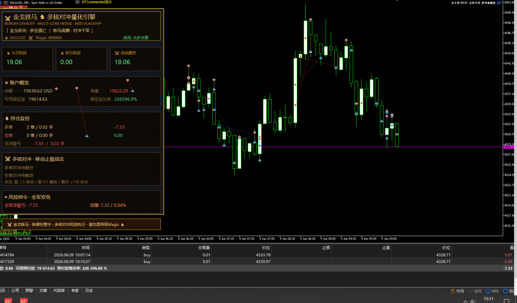Click the red 一键全平 close-all button
Screen dimensions: 517x303
pos(14,7)
